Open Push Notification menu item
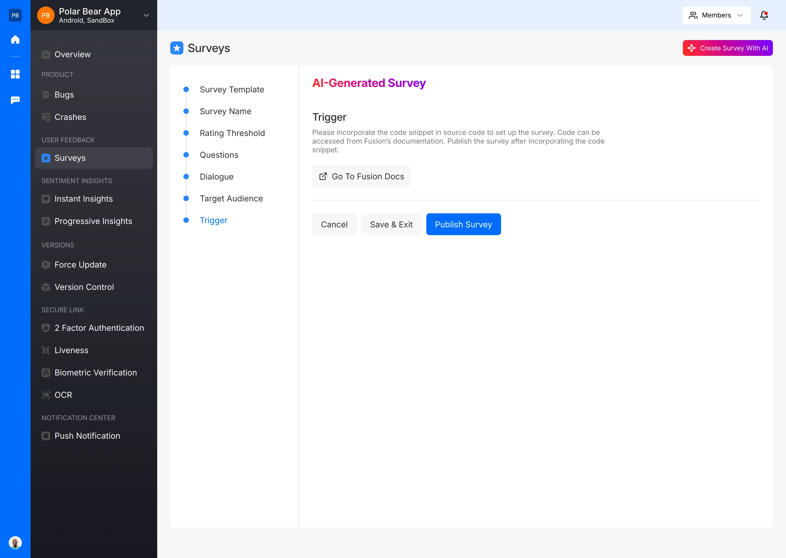786x558 pixels. coord(87,436)
